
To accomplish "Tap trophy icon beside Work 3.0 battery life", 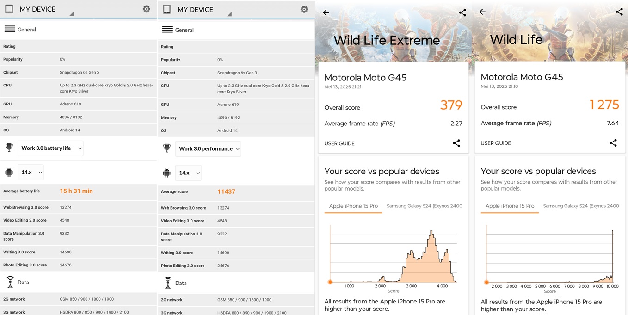I will [9, 148].
